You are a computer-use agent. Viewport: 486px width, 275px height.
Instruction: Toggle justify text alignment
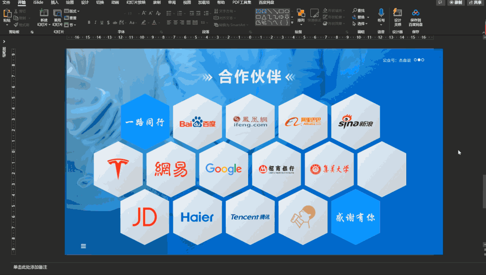click(188, 23)
